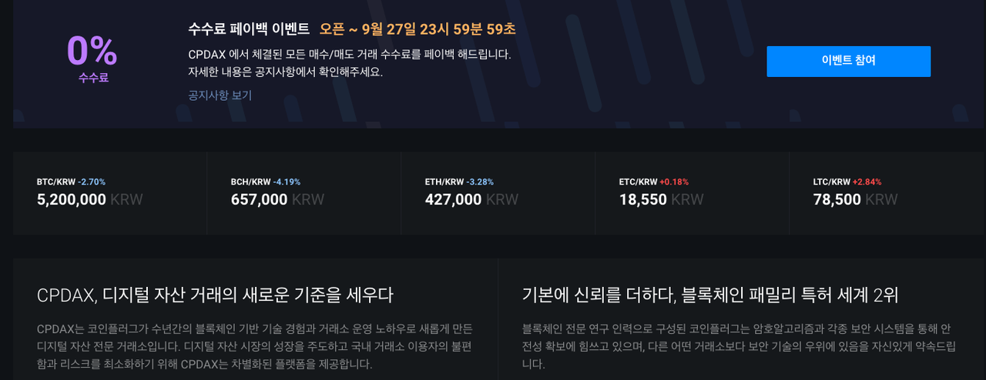Image resolution: width=986 pixels, height=380 pixels.
Task: Click the 수수료 페이백 이벤트 title
Action: click(x=248, y=29)
